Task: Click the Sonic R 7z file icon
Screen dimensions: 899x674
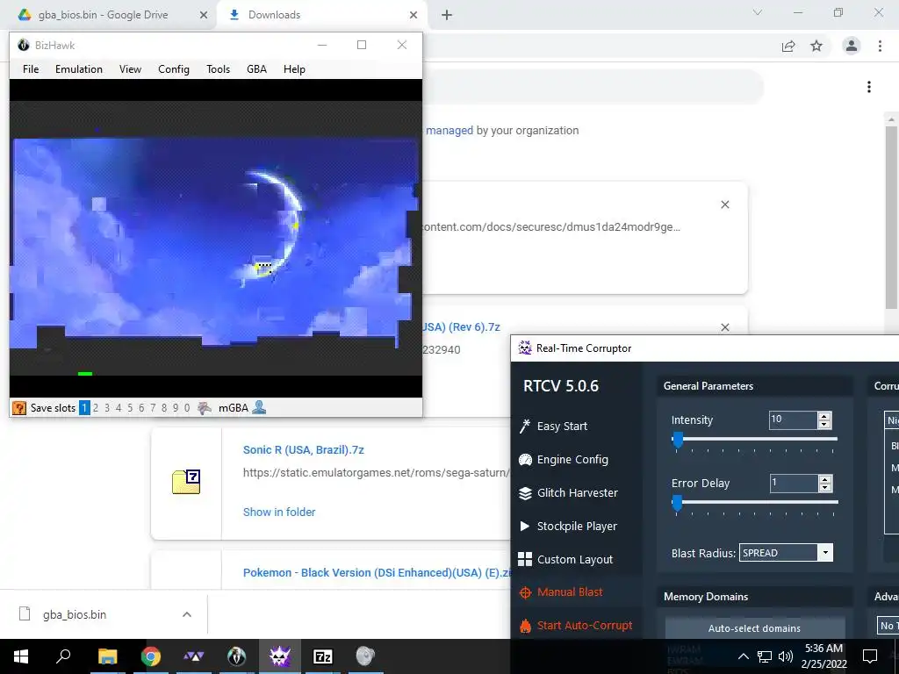Action: pos(186,482)
